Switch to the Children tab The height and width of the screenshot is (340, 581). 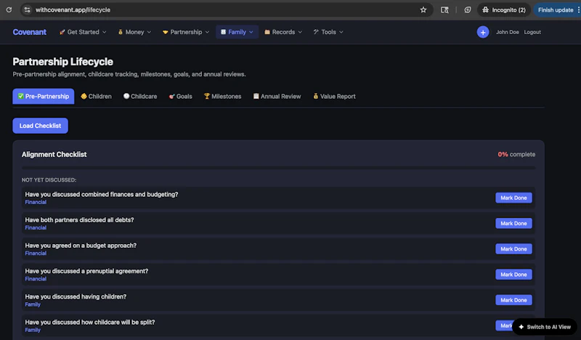point(96,96)
